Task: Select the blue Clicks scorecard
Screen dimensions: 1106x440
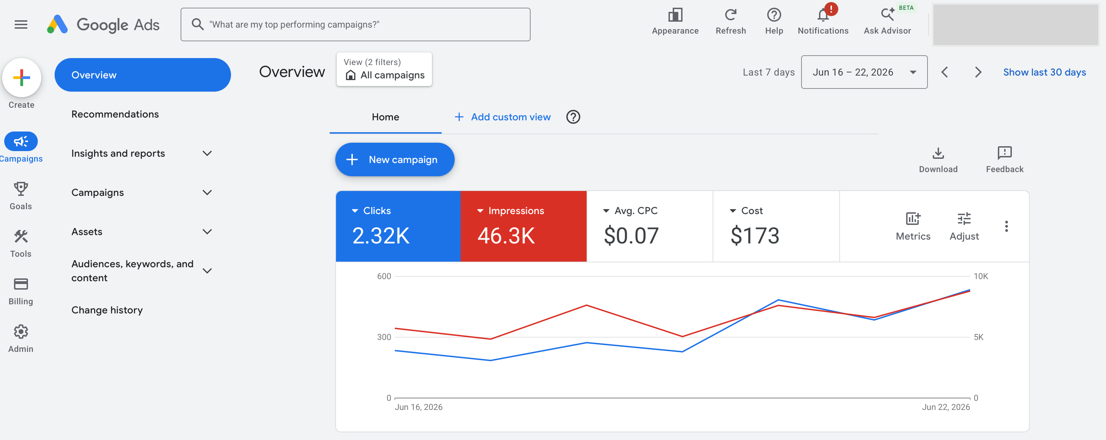Action: 398,226
